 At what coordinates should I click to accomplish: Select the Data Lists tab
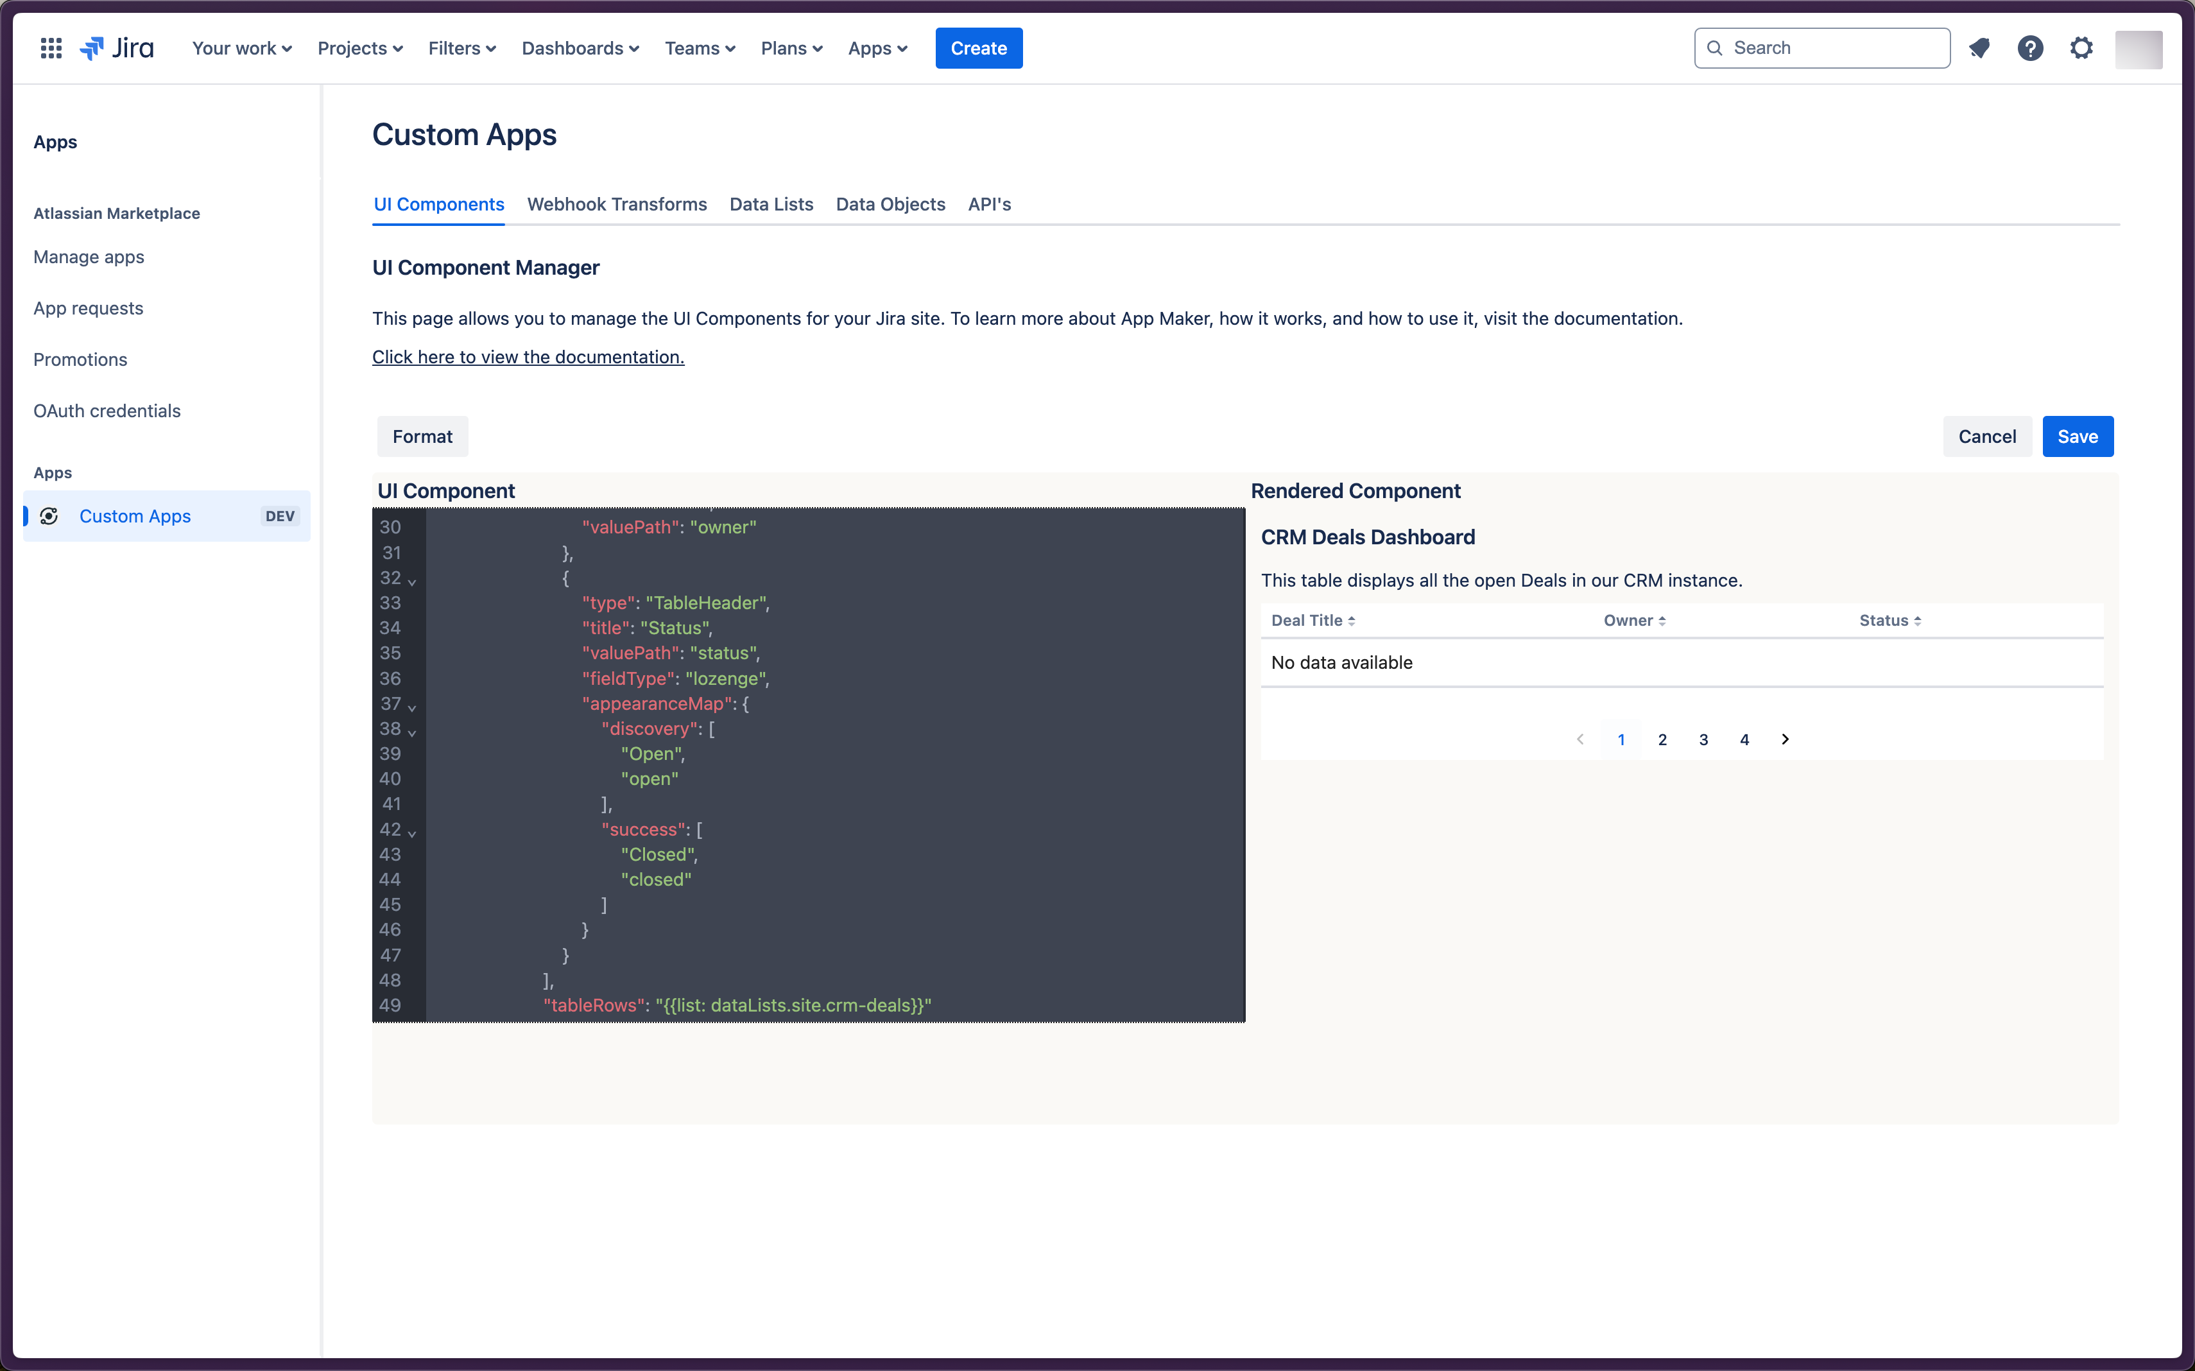pos(771,203)
